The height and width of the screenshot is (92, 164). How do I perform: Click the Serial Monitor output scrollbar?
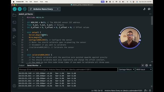click(x=151, y=86)
